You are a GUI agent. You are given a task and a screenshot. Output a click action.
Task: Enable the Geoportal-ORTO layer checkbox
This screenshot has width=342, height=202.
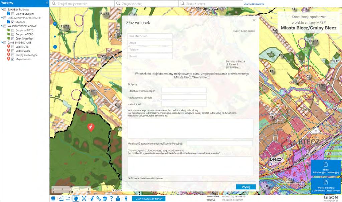tap(13, 30)
